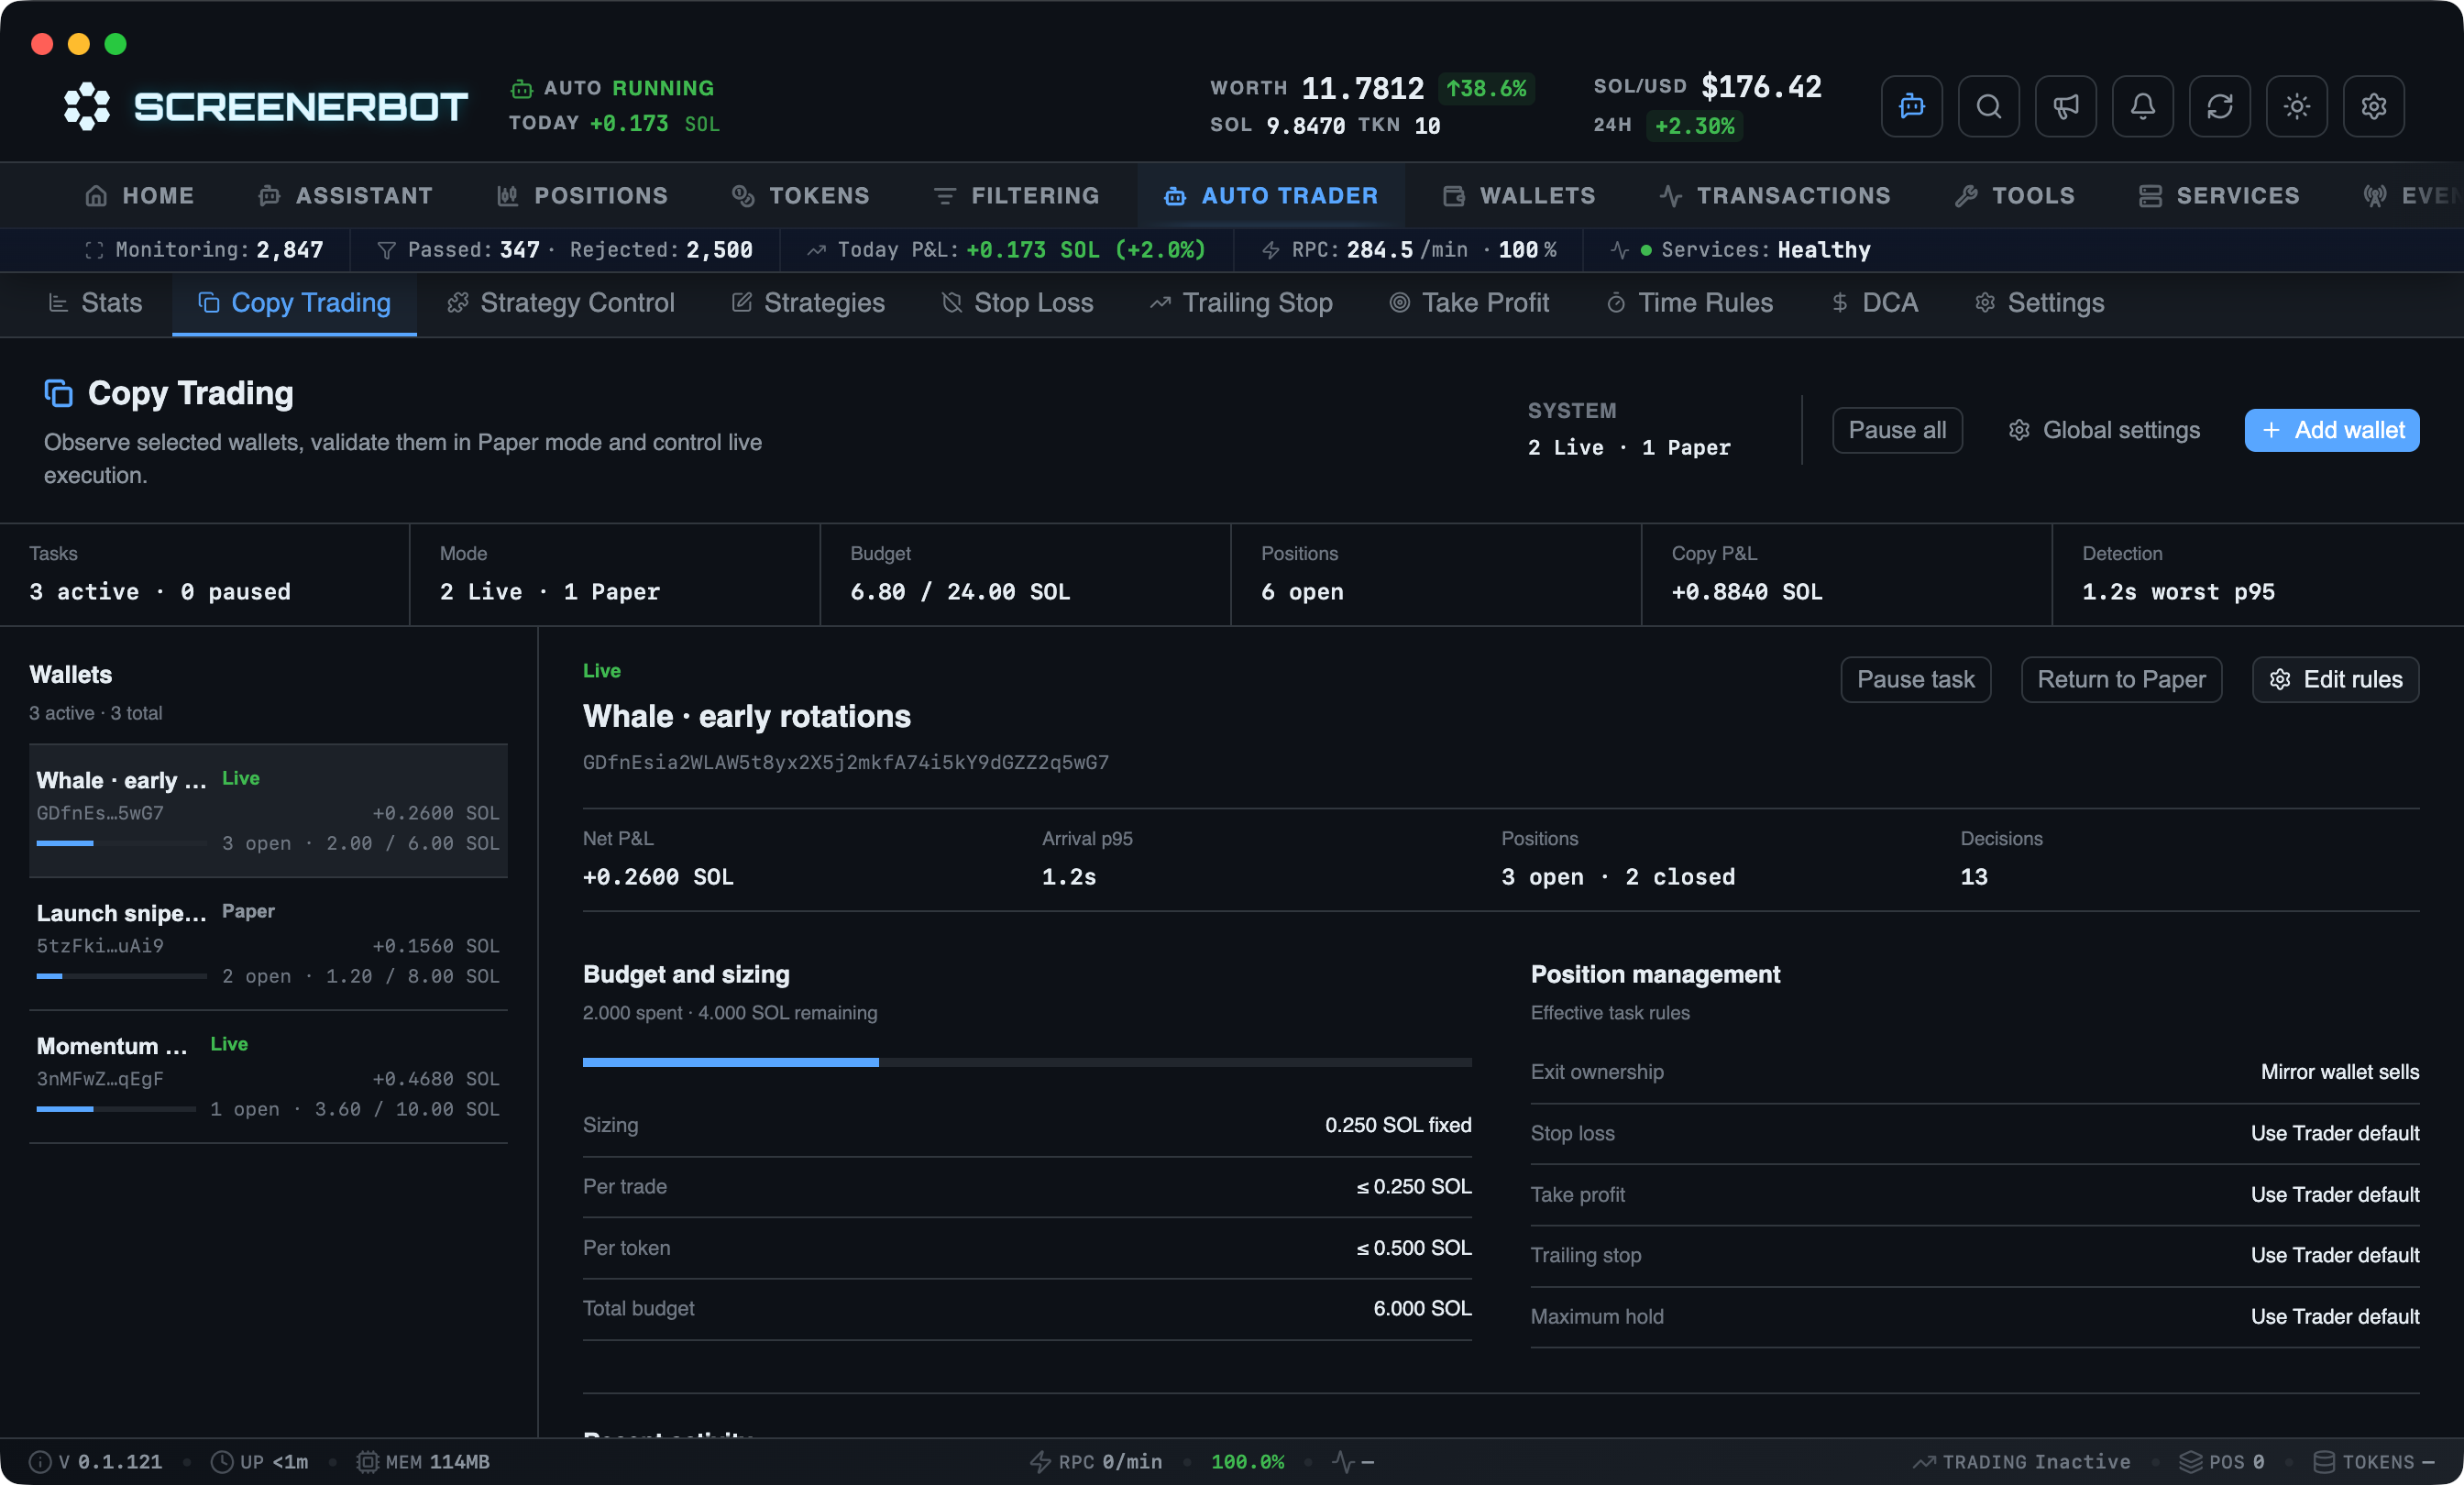Open app settings gear icon in header
This screenshot has width=2464, height=1485.
coord(2373,106)
